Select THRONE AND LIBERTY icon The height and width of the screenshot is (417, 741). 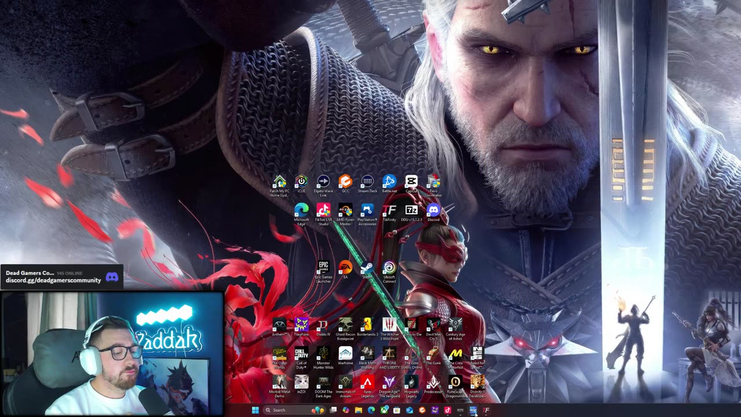[x=389, y=359]
